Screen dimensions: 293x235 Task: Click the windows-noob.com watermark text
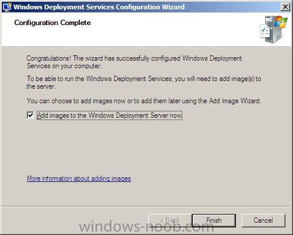pyautogui.click(x=146, y=227)
